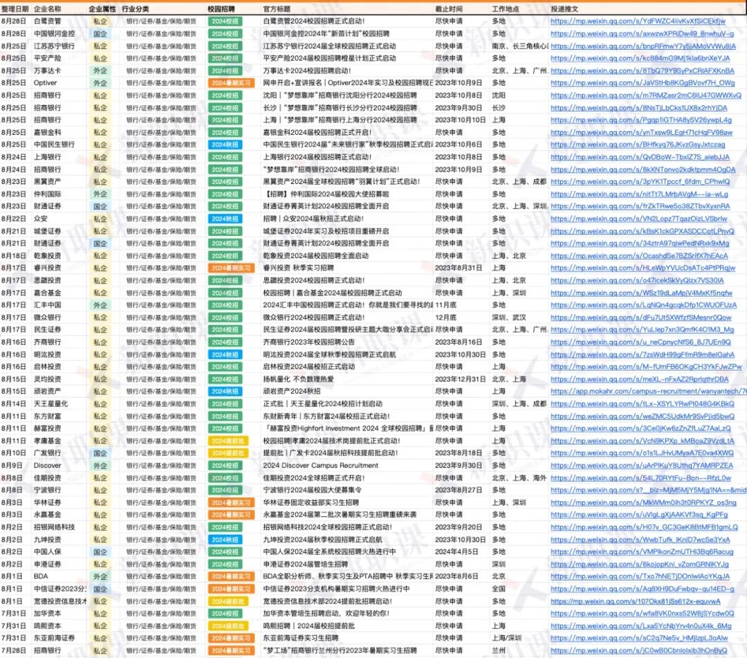Click the 整理日期 column header

click(15, 9)
